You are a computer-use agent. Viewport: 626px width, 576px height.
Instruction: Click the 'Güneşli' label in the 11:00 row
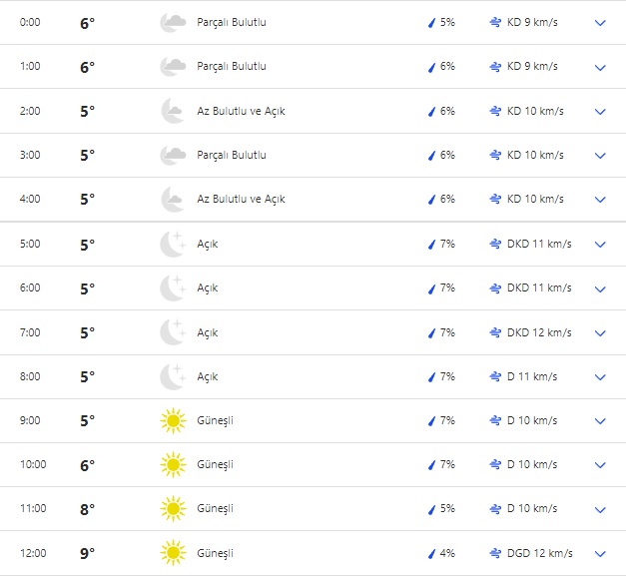point(215,509)
